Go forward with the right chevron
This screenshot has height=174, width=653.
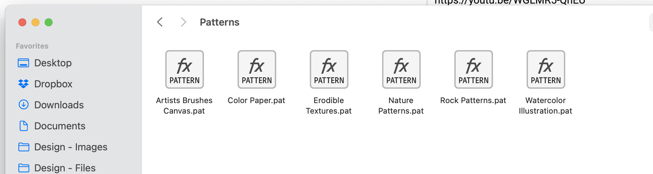coord(183,22)
